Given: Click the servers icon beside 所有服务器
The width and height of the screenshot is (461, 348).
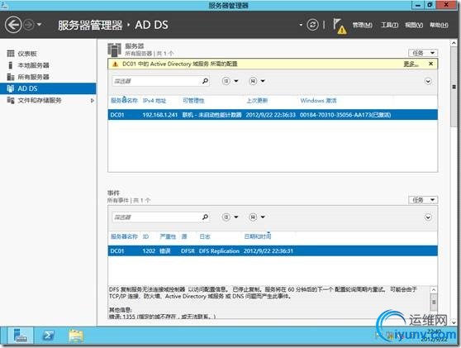Looking at the screenshot, I should click(x=11, y=77).
